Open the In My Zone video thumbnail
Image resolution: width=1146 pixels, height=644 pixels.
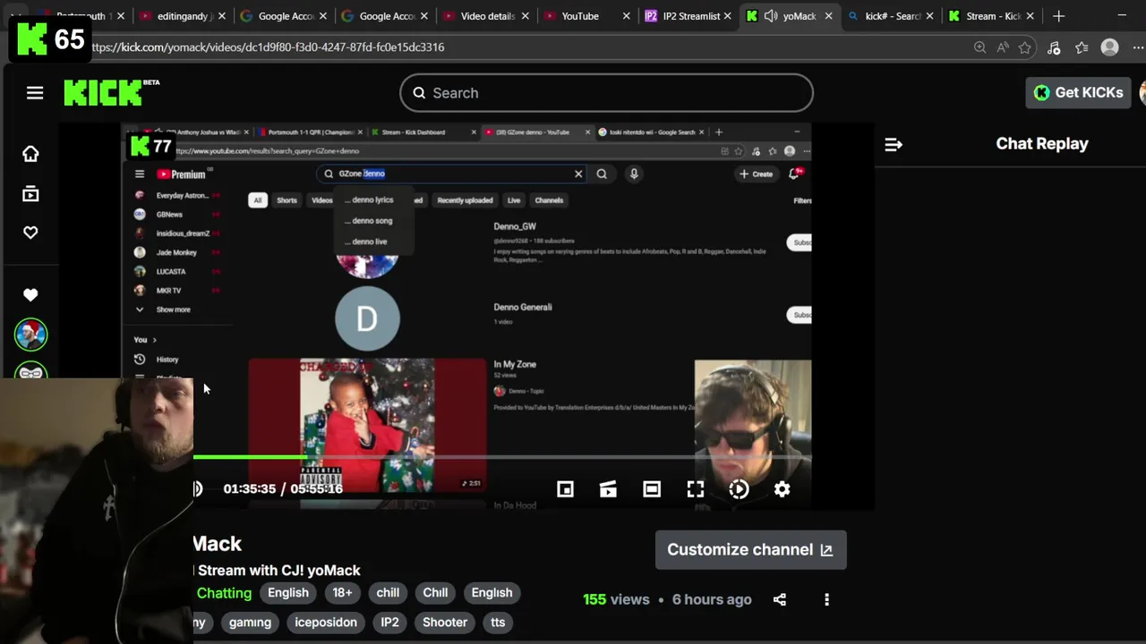(x=367, y=425)
